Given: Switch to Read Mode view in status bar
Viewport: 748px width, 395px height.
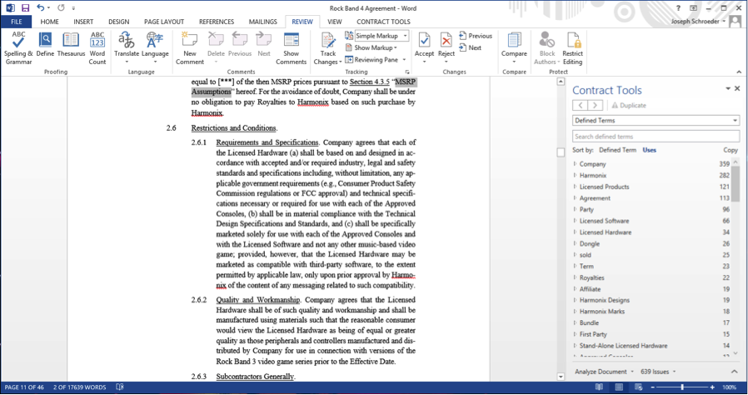Looking at the screenshot, I should click(x=599, y=387).
